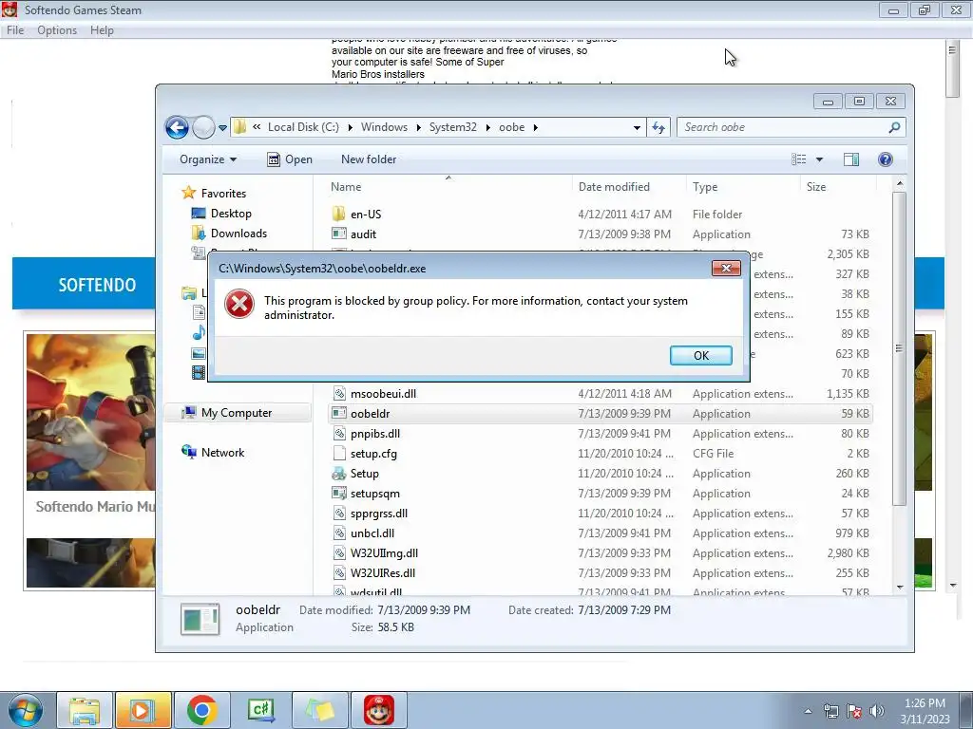Click Open in the Explorer toolbar

point(290,159)
